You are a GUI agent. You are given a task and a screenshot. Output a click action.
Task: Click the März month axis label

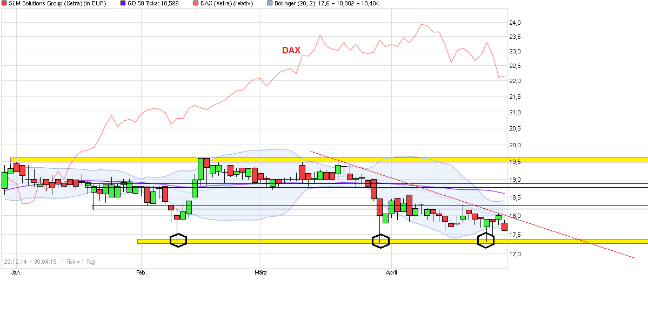(x=261, y=272)
